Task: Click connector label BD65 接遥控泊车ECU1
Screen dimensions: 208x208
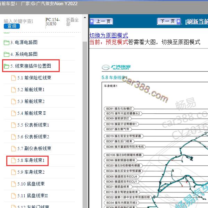Action: [x=122, y=182]
